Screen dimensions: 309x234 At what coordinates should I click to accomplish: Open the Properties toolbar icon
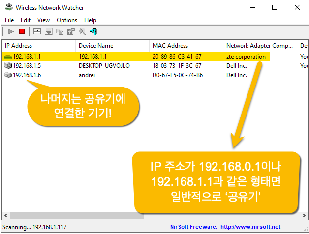pos(71,31)
